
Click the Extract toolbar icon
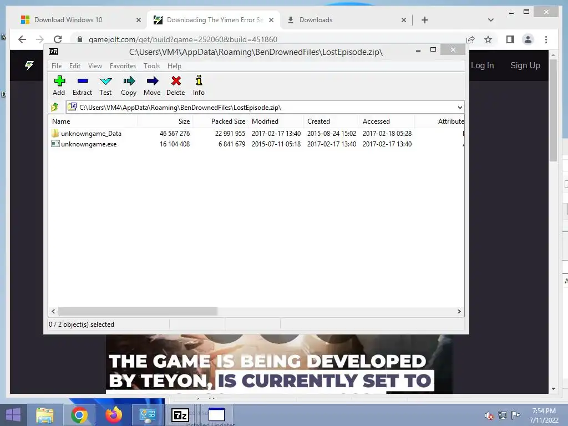coord(82,85)
